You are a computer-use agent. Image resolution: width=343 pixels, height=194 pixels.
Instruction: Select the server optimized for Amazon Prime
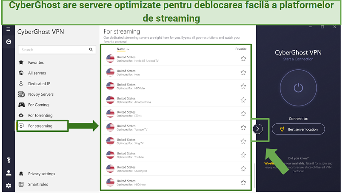click(x=177, y=100)
